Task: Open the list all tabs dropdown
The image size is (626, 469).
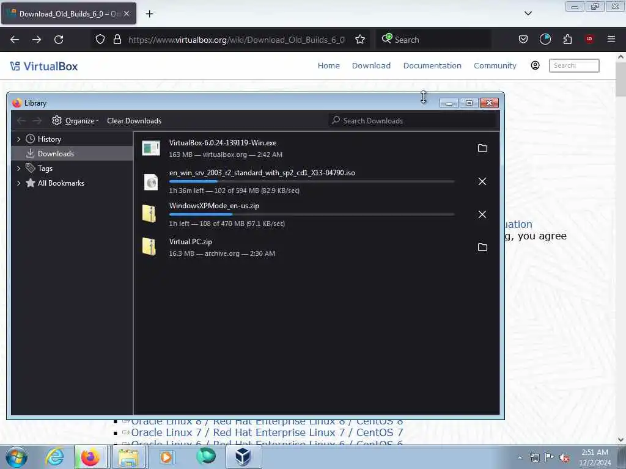Action: 528,13
